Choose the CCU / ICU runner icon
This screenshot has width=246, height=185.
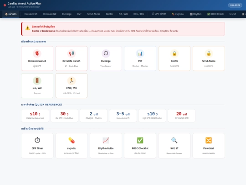click(x=72, y=80)
